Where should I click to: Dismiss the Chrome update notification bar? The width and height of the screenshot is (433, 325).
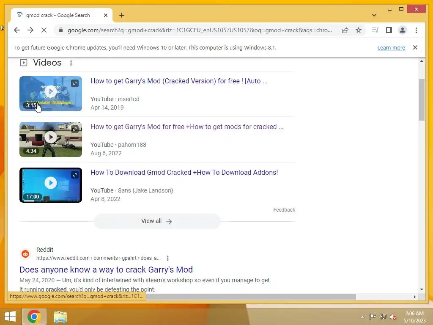(x=415, y=47)
